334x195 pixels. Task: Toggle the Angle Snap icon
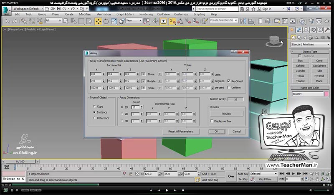click(x=180, y=21)
